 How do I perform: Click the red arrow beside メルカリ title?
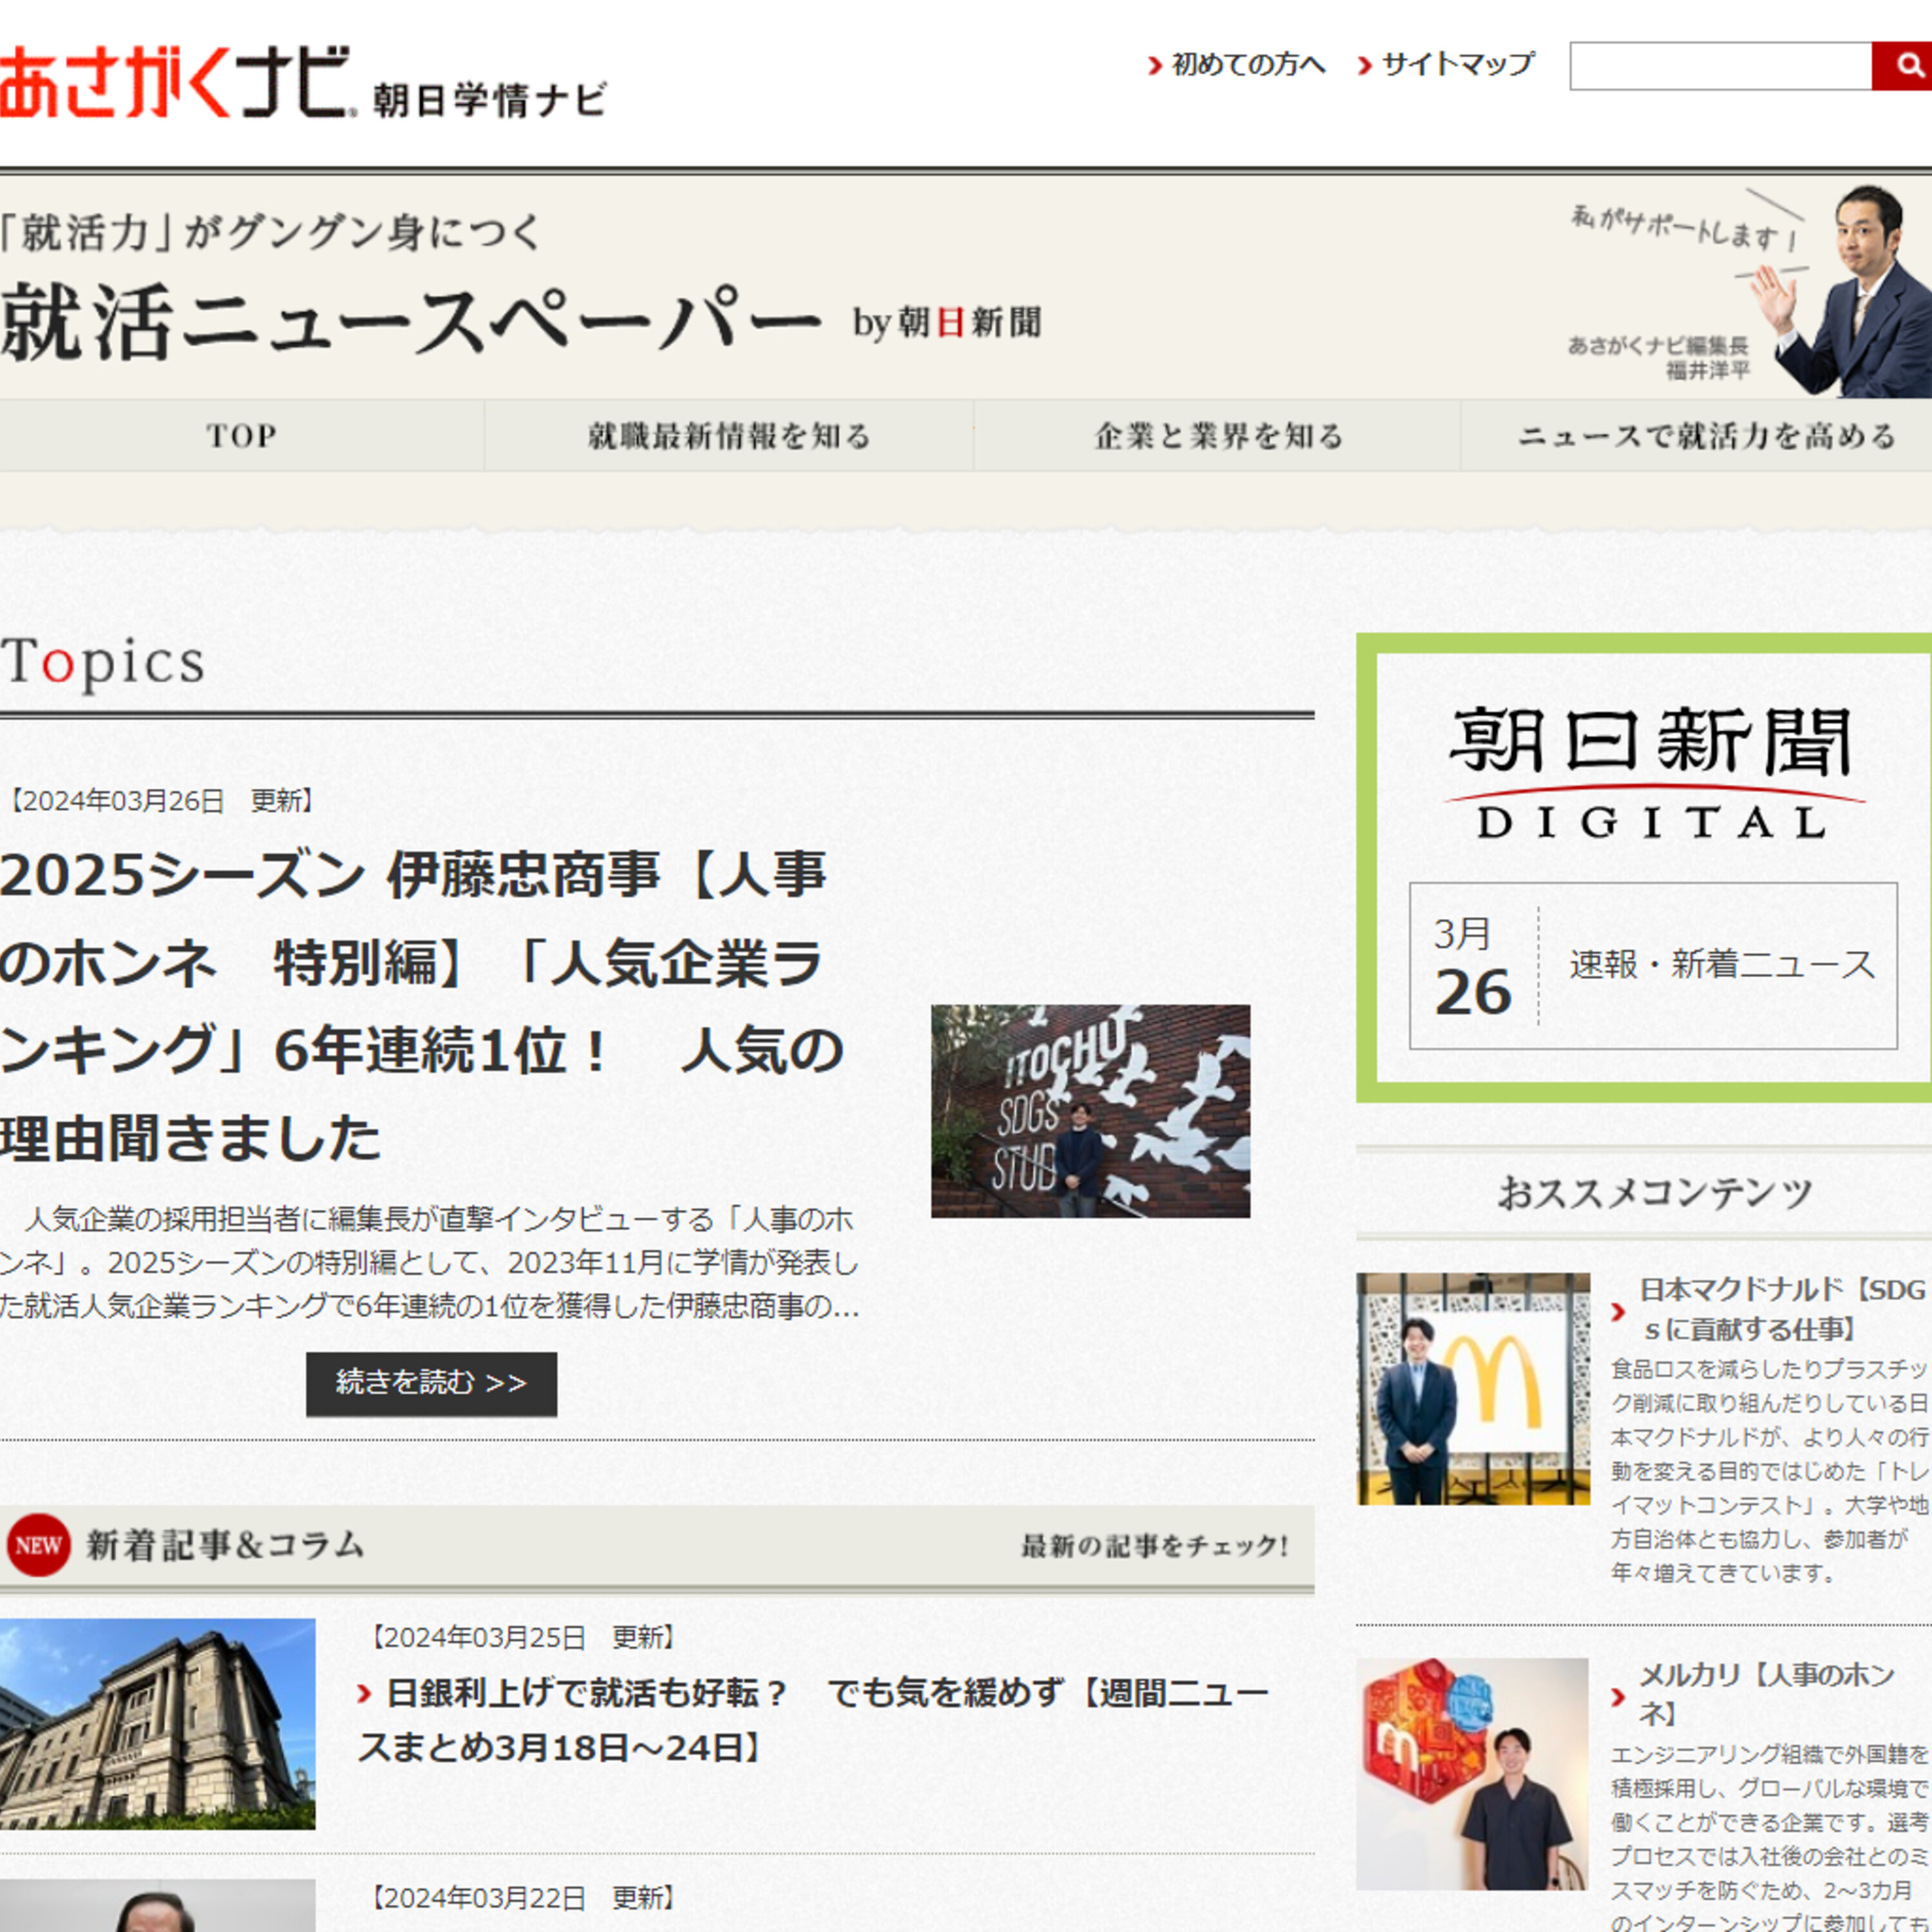click(1619, 1696)
